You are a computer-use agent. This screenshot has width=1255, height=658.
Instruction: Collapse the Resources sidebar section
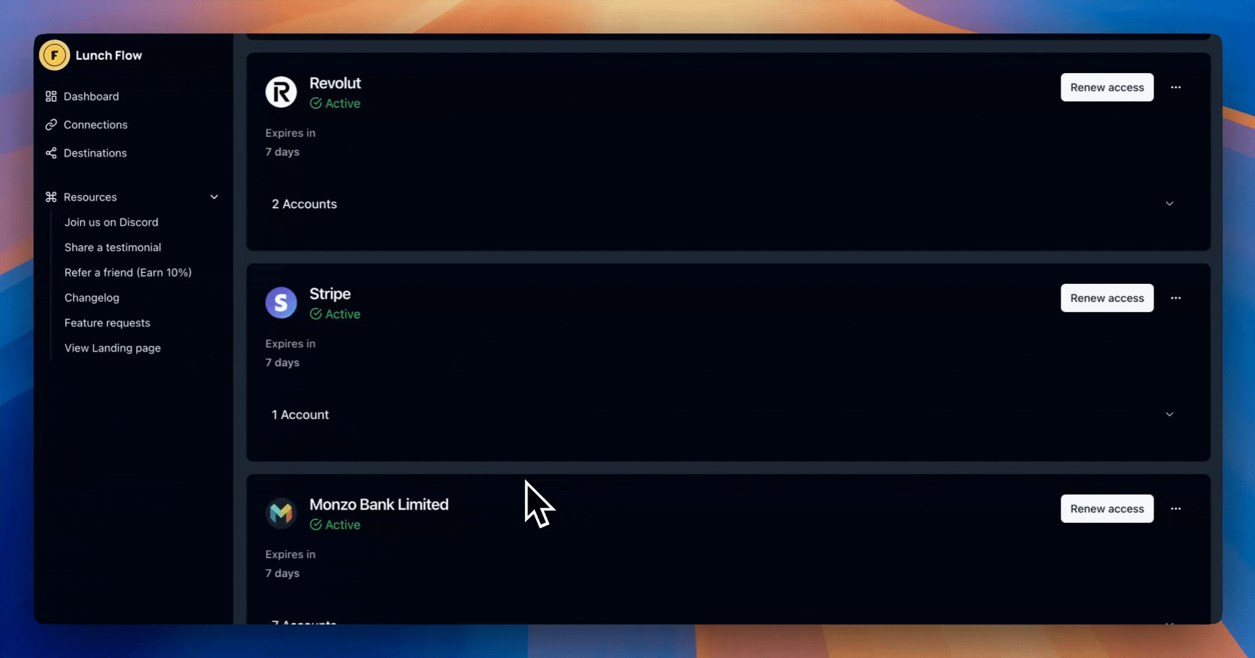point(214,197)
